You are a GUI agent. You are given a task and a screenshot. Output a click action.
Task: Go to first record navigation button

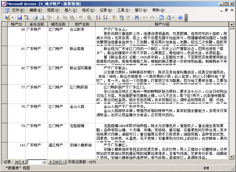tap(17, 162)
